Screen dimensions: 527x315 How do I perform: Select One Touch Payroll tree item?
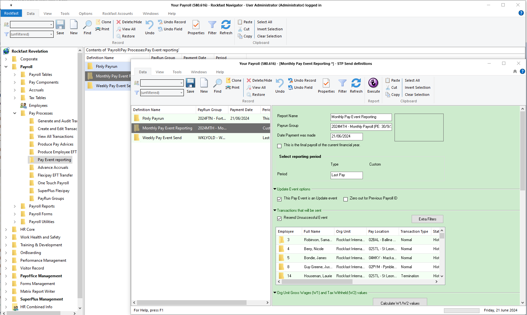coord(53,183)
